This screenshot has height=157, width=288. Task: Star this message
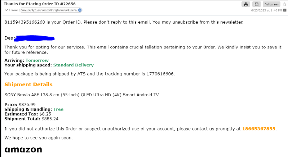(284, 4)
